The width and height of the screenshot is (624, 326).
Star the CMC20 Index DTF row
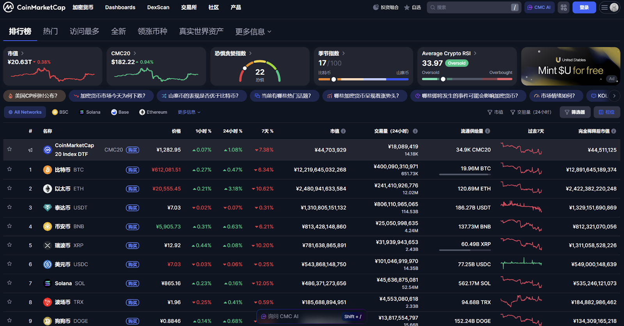[x=9, y=149]
